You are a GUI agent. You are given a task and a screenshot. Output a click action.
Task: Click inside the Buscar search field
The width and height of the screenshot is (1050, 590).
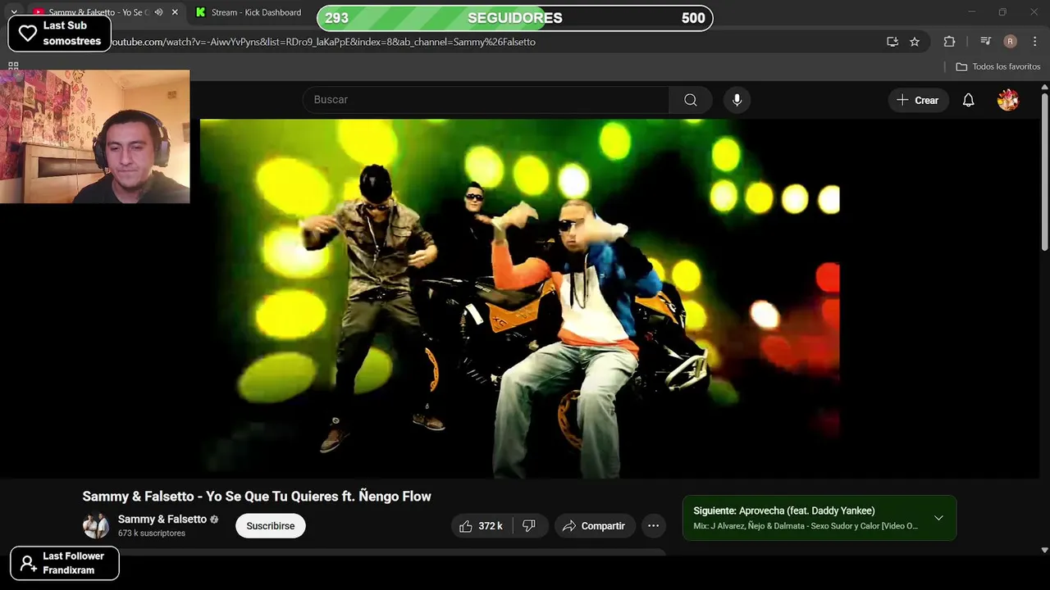point(486,100)
